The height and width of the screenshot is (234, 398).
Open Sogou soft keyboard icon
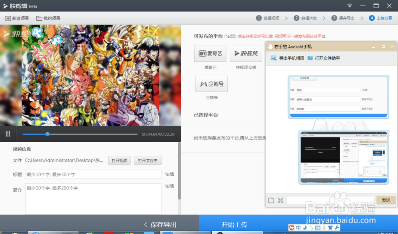318,227
